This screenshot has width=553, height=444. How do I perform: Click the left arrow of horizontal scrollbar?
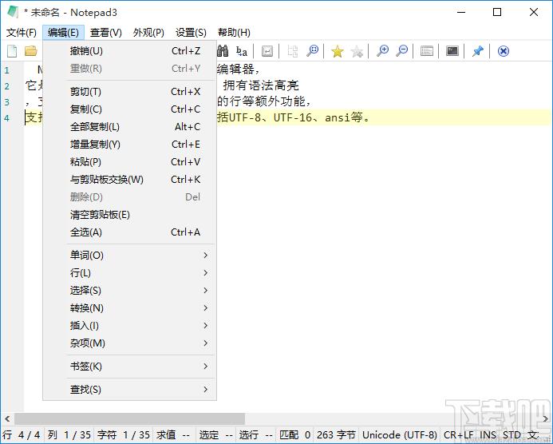7,419
